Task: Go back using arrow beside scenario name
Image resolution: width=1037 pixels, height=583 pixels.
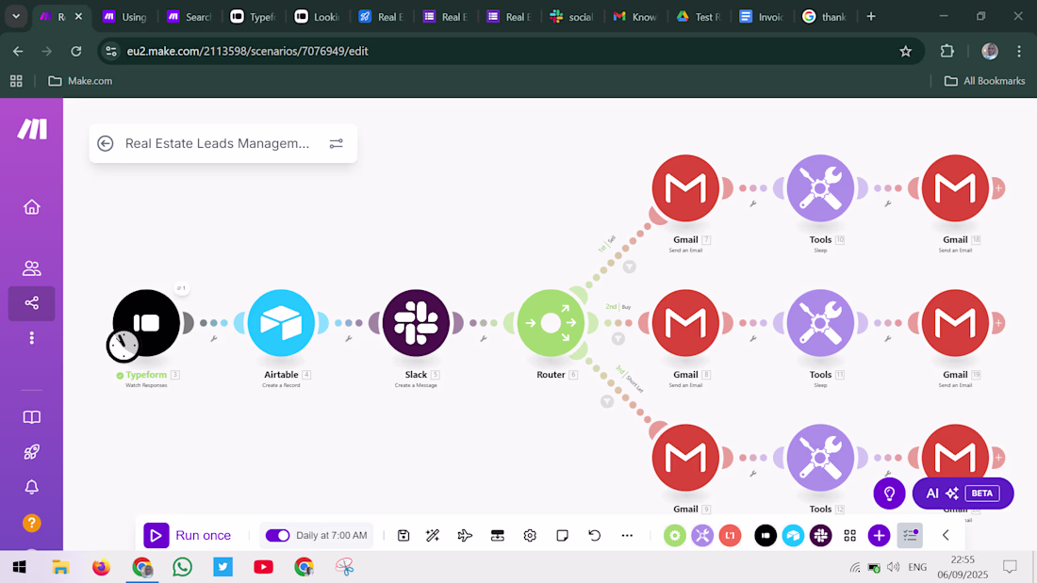Action: pos(106,143)
